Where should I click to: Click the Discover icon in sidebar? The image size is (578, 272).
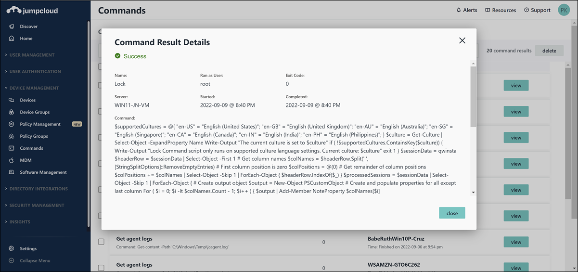(x=12, y=26)
